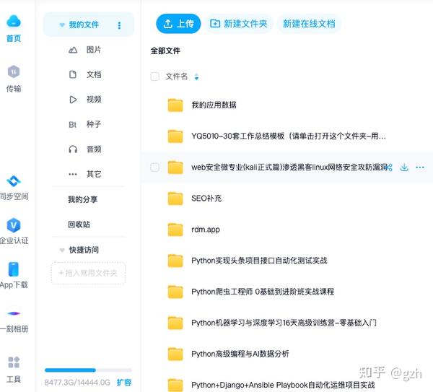Screen dimensions: 433x392
Task: Click the 拖入常用文件夹 drop box
Action: 88,273
